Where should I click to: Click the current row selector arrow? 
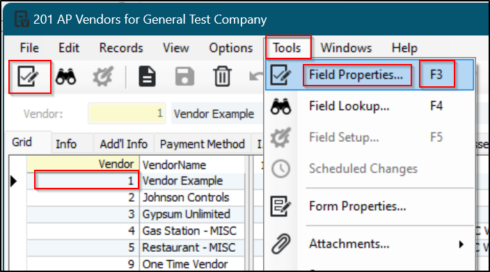click(13, 181)
